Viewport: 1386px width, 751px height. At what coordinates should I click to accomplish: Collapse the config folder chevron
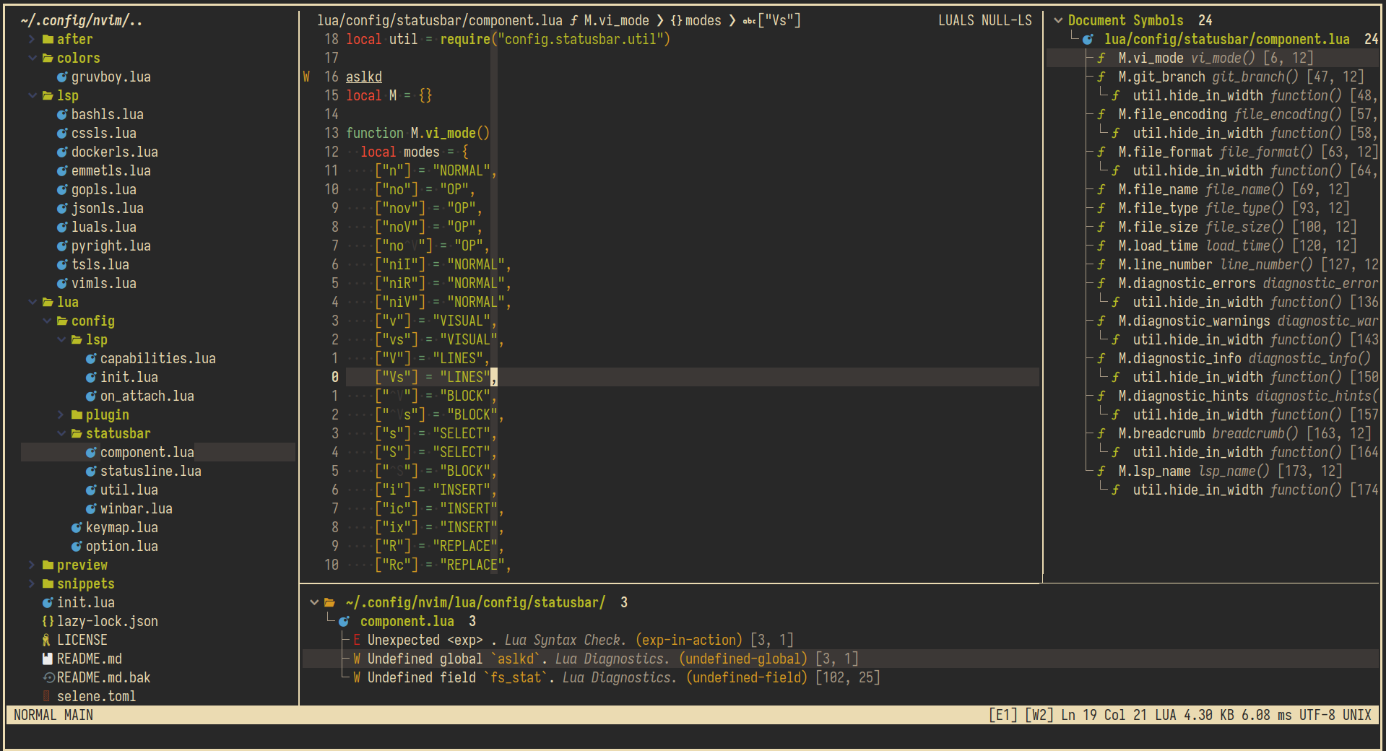[x=46, y=321]
